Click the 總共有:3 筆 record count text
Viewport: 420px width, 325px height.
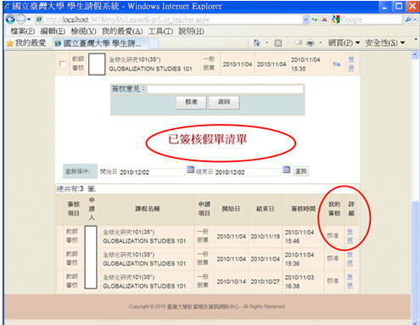point(76,189)
